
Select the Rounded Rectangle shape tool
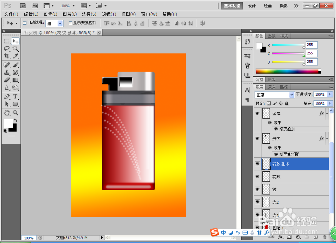pyautogui.click(x=15, y=104)
